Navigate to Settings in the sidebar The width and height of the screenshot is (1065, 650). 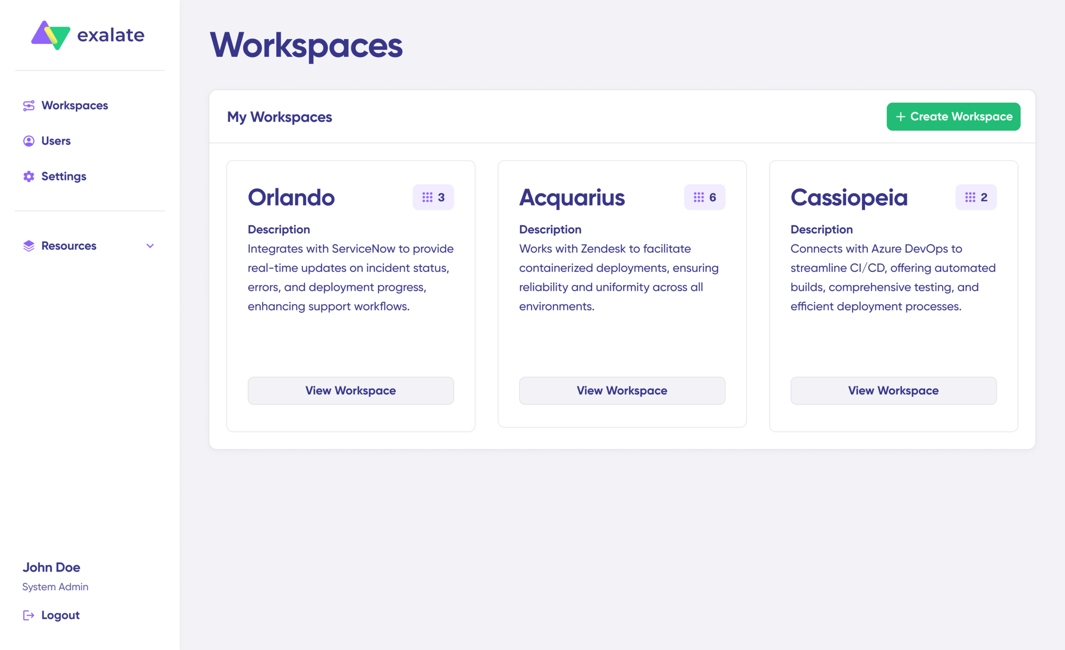click(x=63, y=176)
